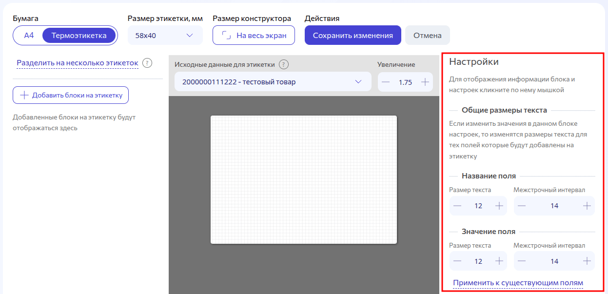
Task: Increase Название поля text size with plus
Action: pyautogui.click(x=499, y=206)
